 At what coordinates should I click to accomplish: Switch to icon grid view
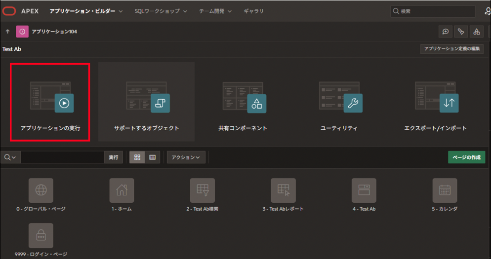point(137,157)
